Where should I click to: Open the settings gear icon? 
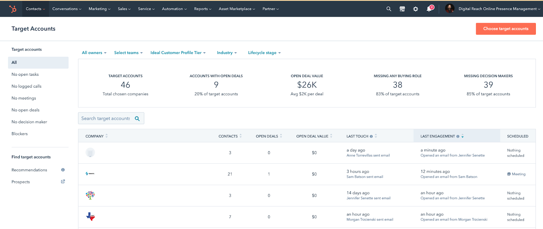point(415,9)
